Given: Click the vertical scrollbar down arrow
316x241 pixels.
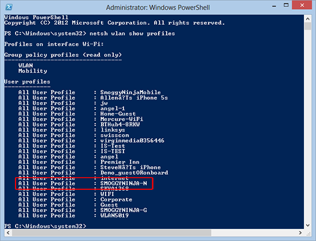Looking at the screenshot, I should coord(307,225).
